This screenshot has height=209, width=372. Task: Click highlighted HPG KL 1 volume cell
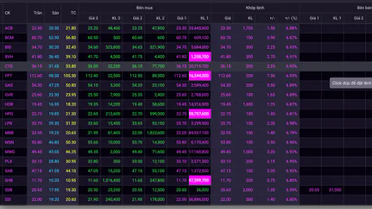[x=200, y=114]
